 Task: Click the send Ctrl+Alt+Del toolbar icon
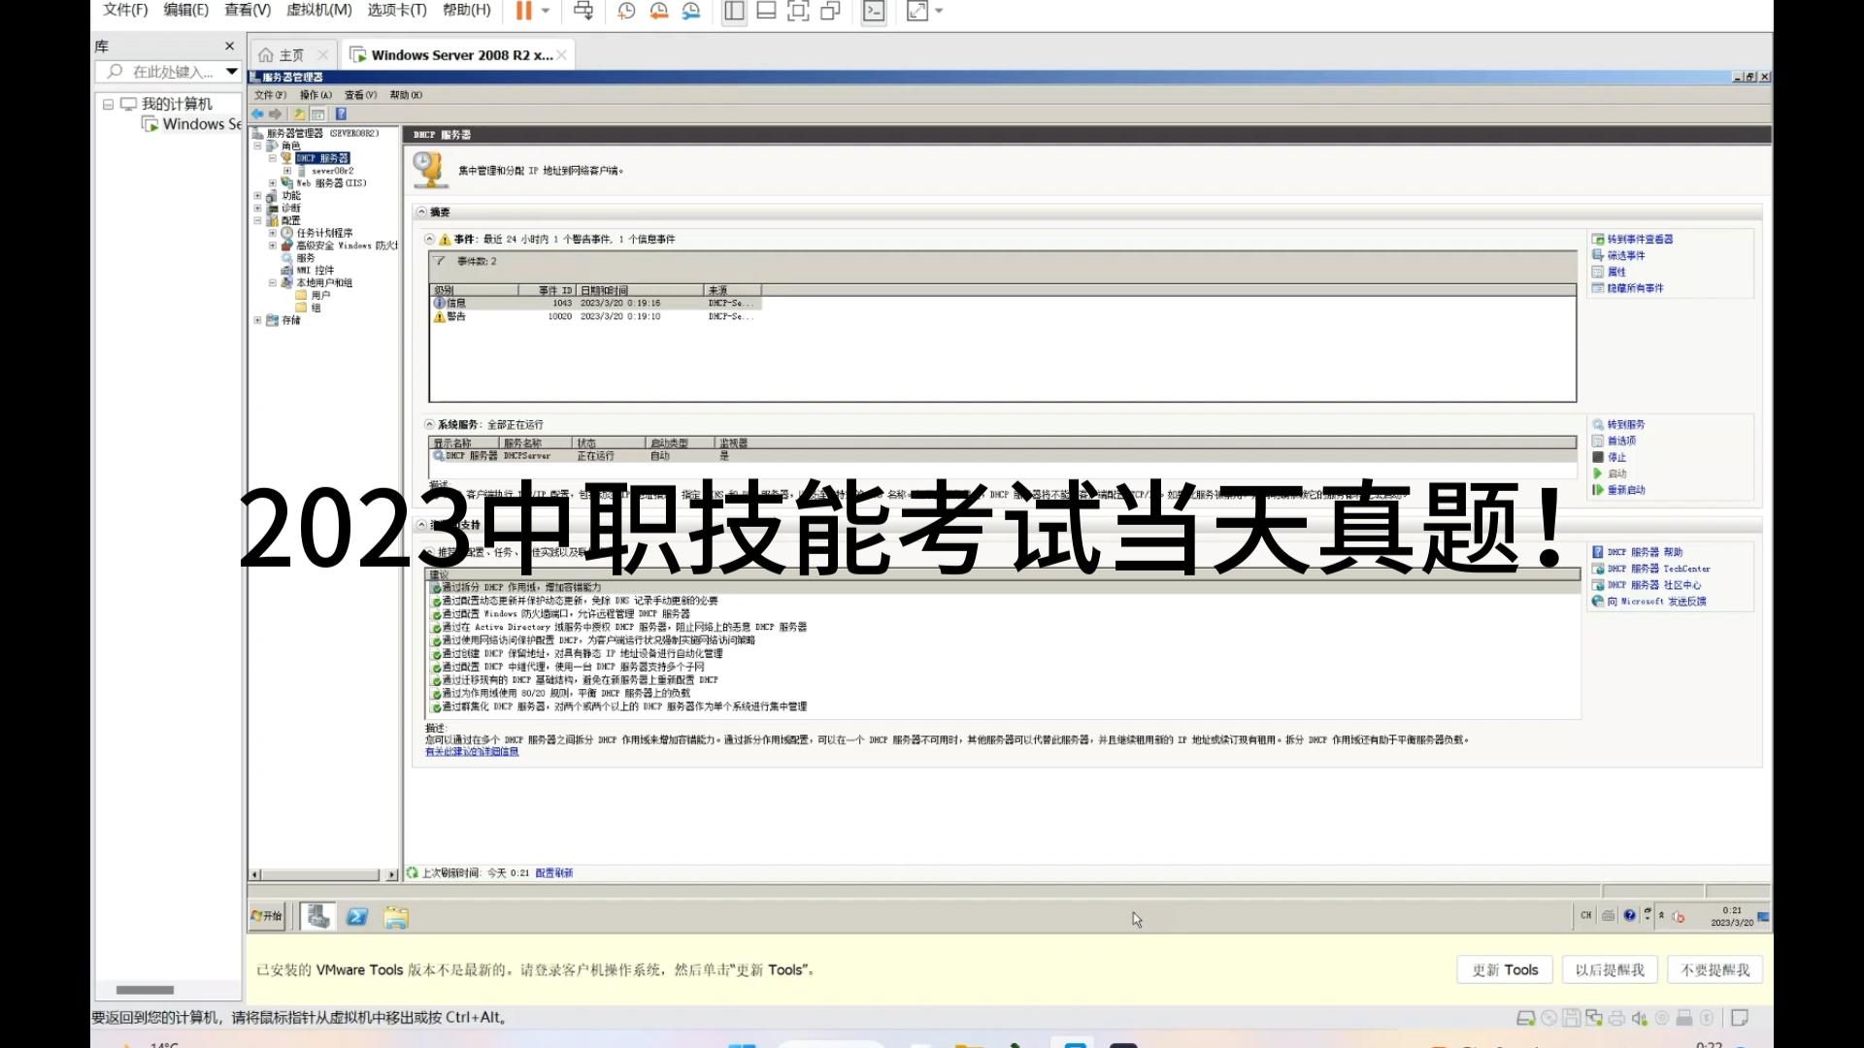coord(583,11)
